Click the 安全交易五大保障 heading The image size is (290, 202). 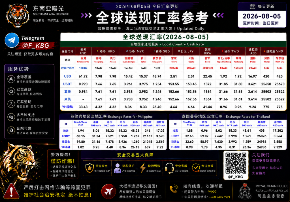(x=135, y=155)
